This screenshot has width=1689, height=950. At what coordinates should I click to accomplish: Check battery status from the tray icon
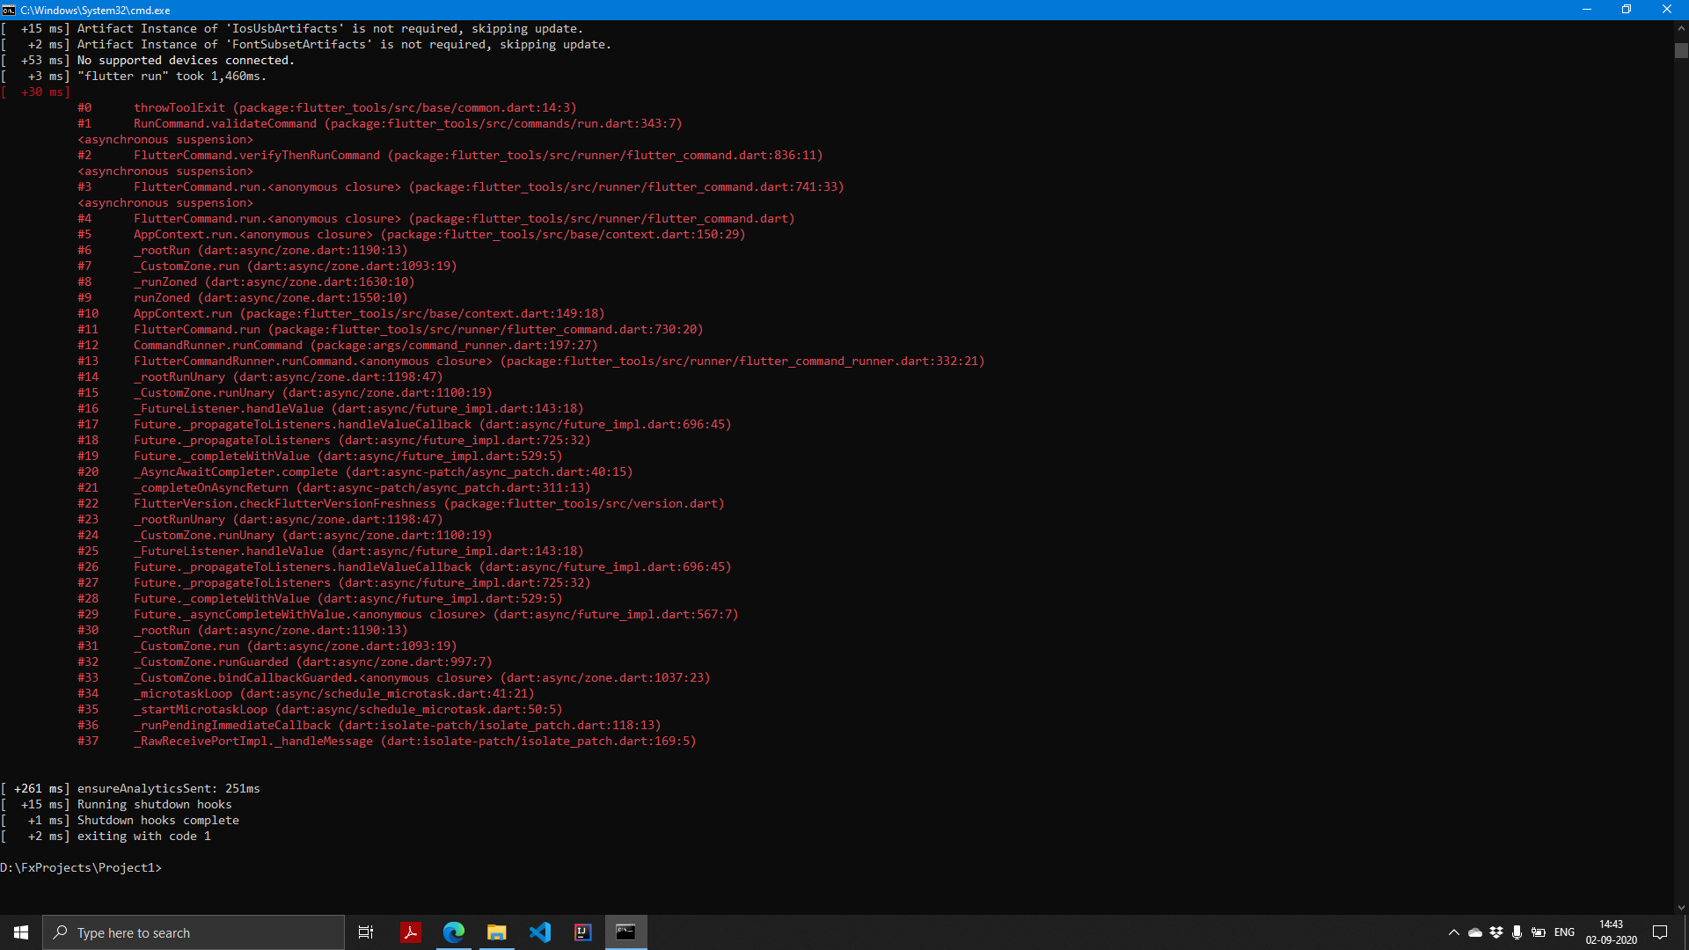[x=1539, y=932]
